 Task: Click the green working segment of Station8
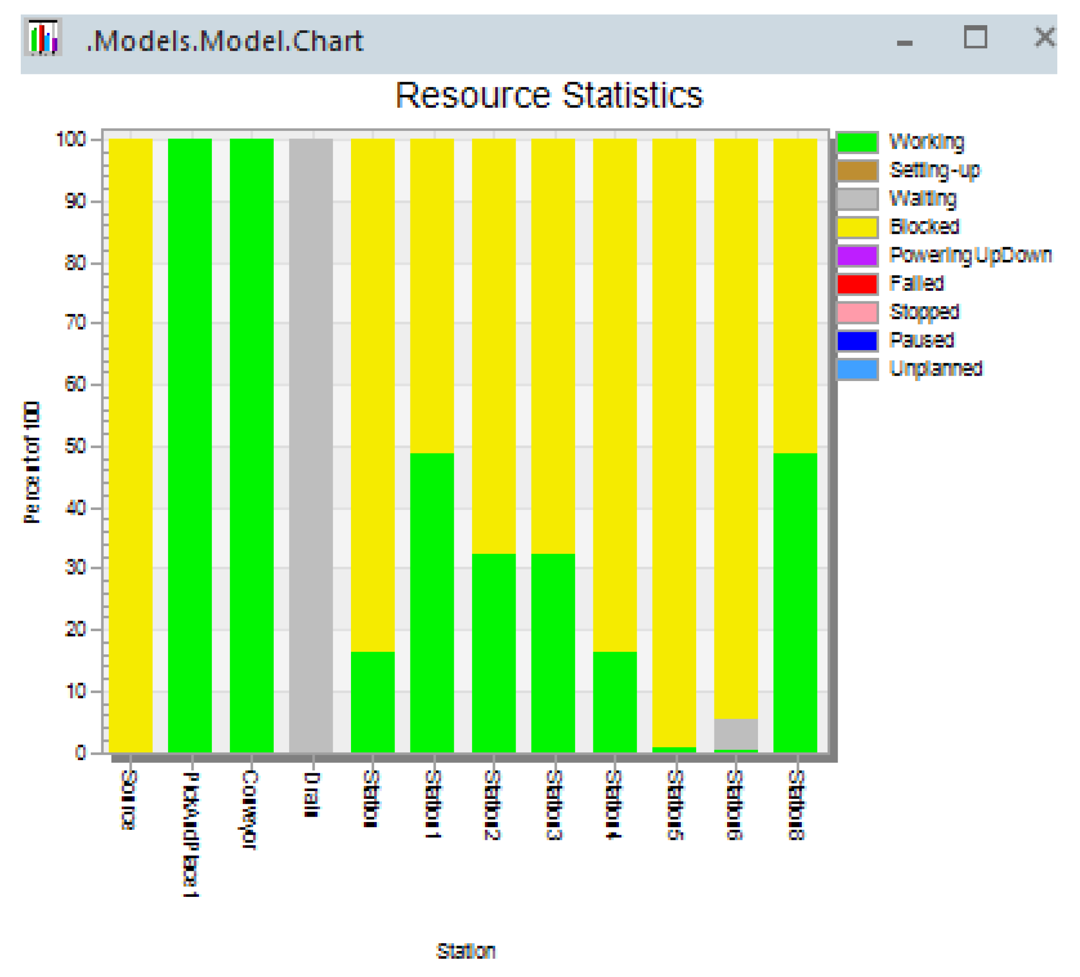tap(795, 603)
